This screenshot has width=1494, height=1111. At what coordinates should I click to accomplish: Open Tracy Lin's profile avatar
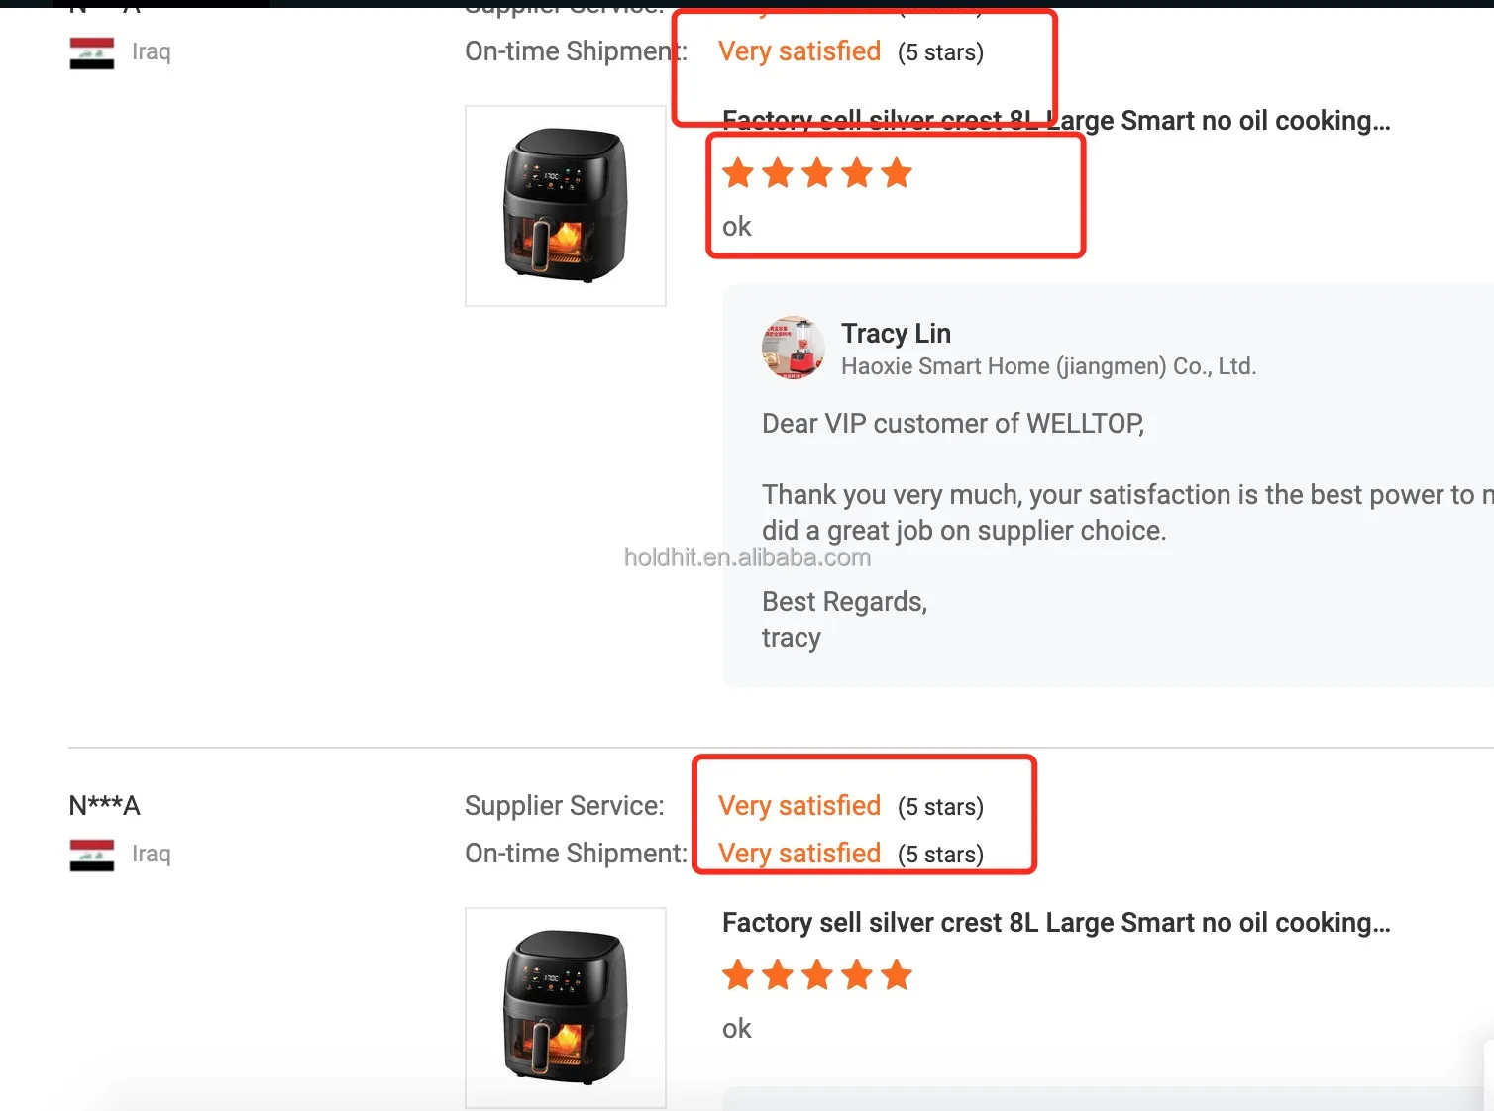coord(794,348)
